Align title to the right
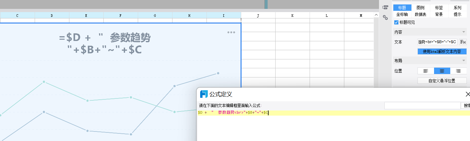This screenshot has width=470, height=141. pyautogui.click(x=459, y=71)
